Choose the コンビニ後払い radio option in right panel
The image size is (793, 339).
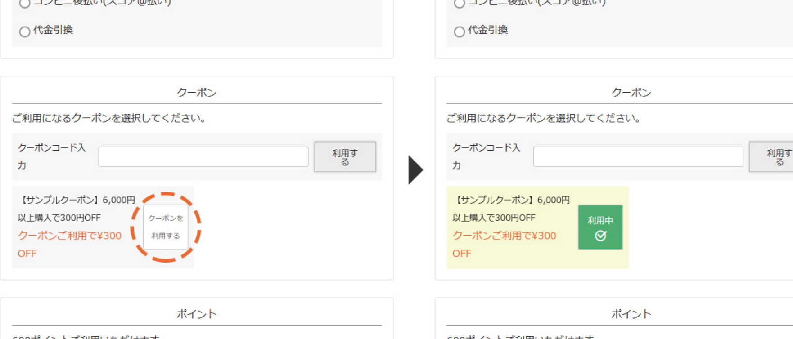(459, 3)
